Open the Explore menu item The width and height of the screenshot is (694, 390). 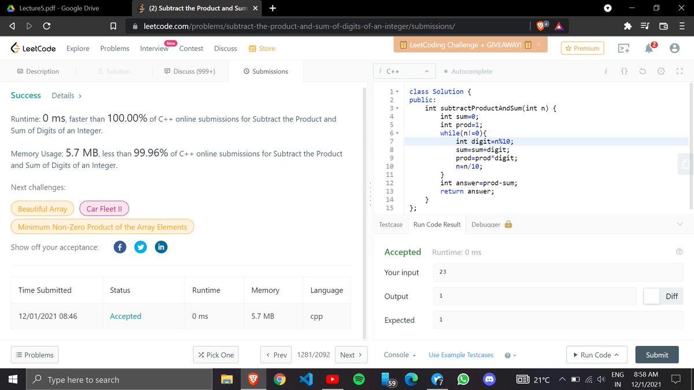[78, 49]
